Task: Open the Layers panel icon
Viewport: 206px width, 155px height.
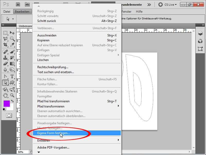Action: pos(200,33)
